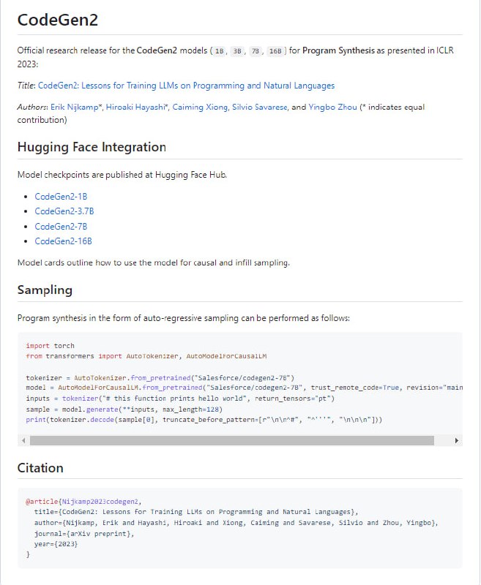Click the Citation section heading

pyautogui.click(x=40, y=468)
